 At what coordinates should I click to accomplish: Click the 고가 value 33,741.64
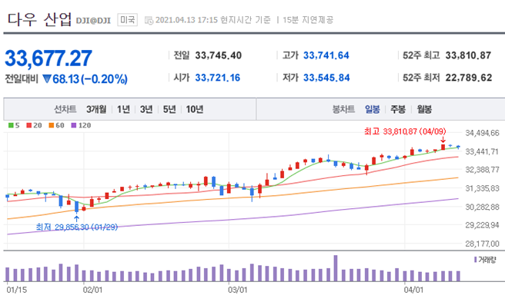[x=326, y=55]
